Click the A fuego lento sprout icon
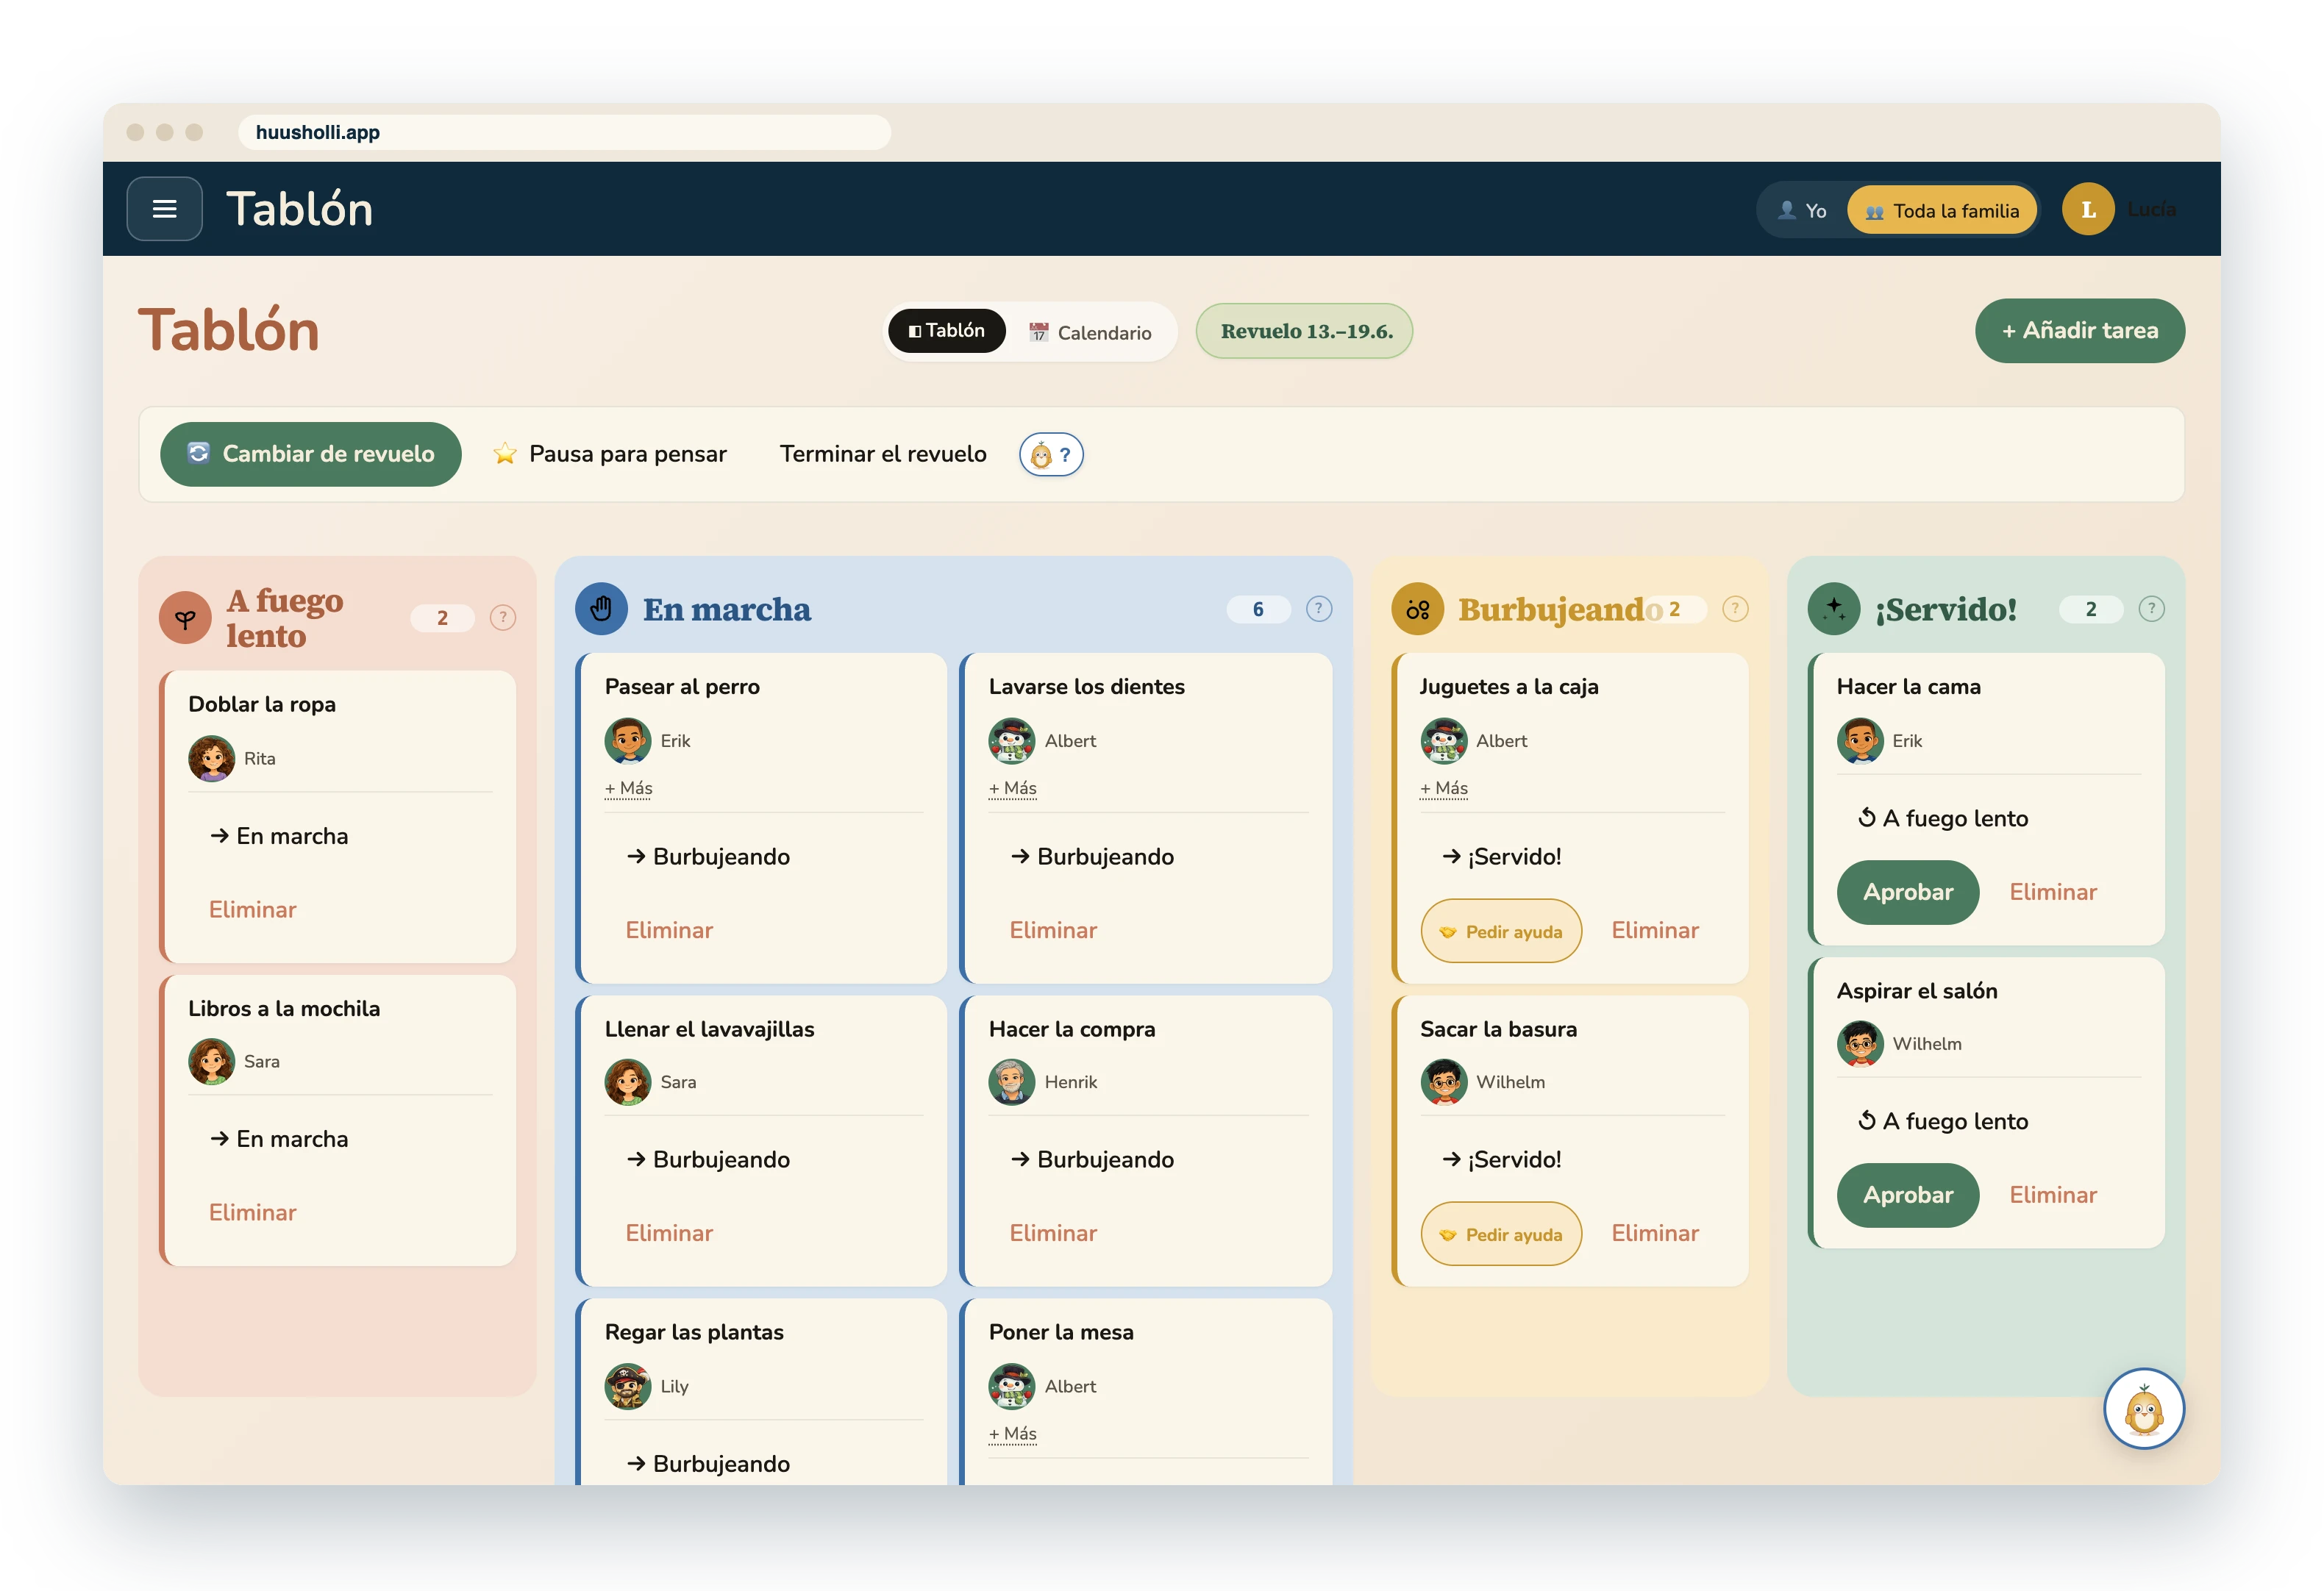 [x=185, y=618]
